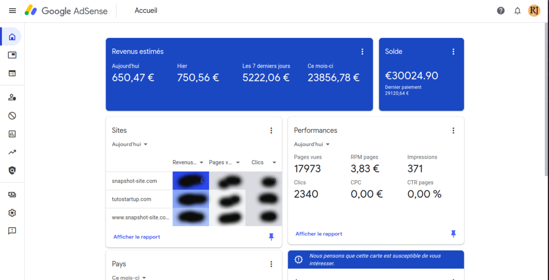Open the Help question mark icon
Viewport: 549px width, 280px height.
[501, 11]
